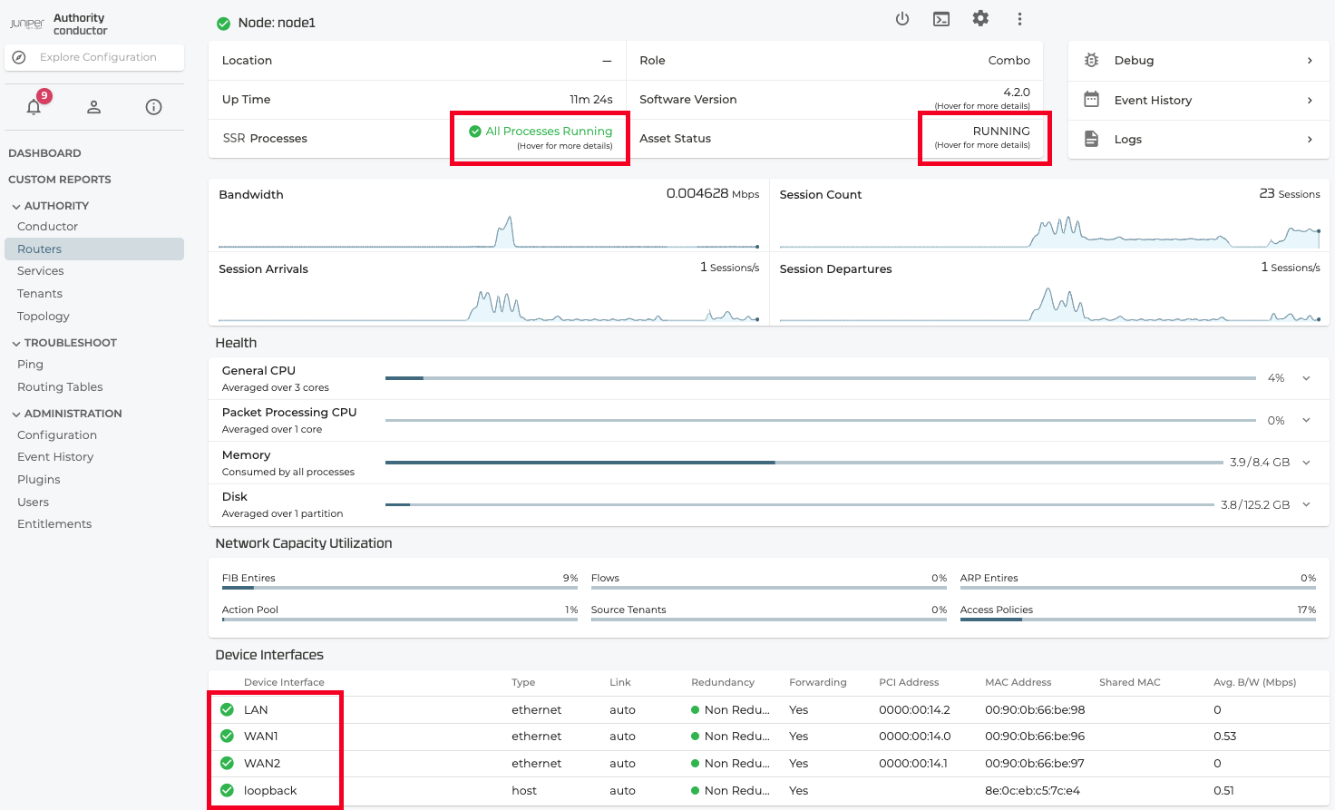Click the power icon in node header

(x=901, y=19)
